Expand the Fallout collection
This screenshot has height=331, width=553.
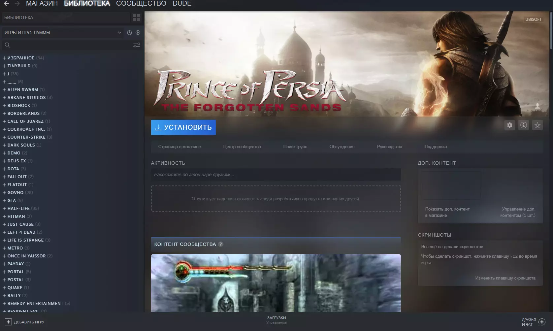[x=4, y=177]
